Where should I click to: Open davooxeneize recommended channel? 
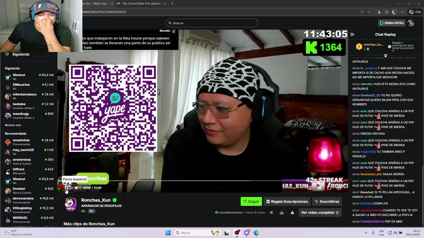coord(29,200)
